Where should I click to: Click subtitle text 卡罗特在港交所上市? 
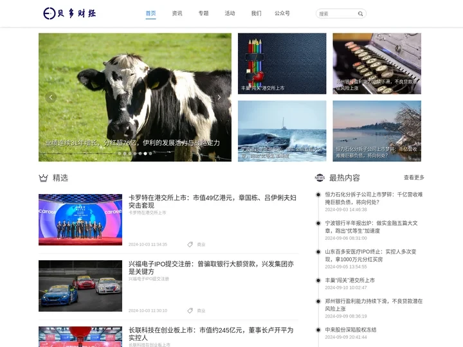tap(147, 213)
